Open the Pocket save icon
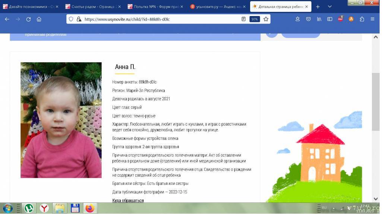Viewport: 382px width, 214px height. click(308, 19)
